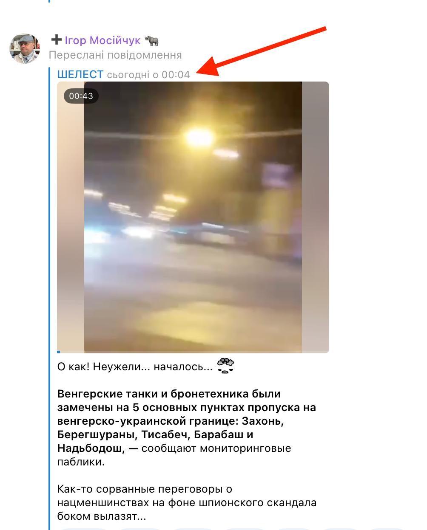Click the Переслані повідомлення label

click(x=115, y=55)
